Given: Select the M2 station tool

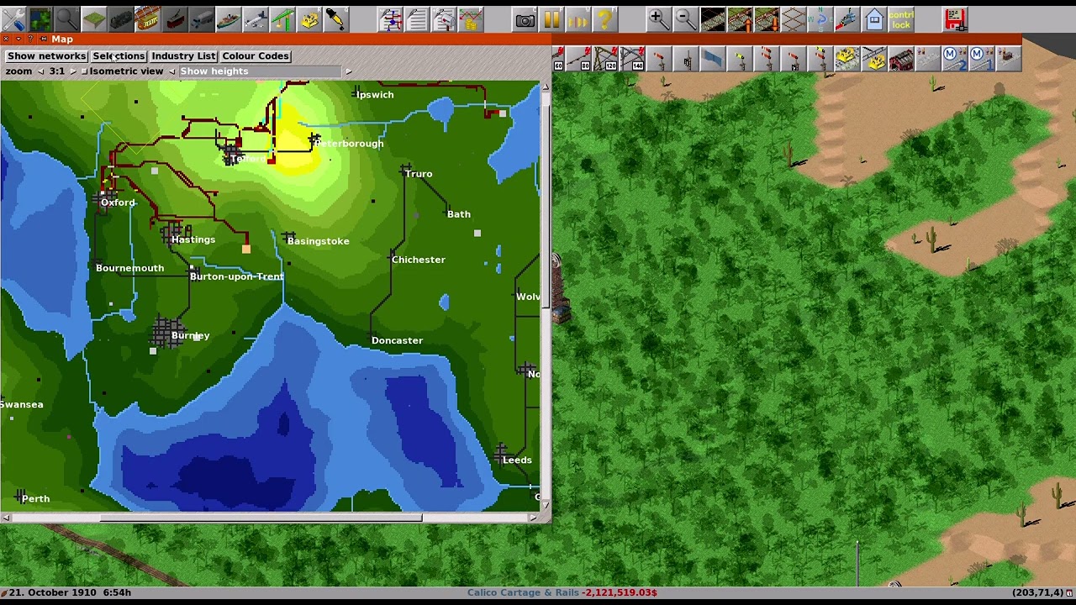Looking at the screenshot, I should tap(955, 58).
